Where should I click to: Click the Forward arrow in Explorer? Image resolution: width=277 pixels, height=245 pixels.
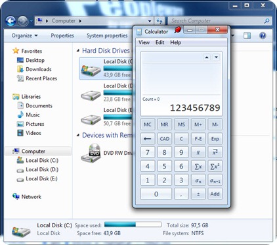pos(23,21)
